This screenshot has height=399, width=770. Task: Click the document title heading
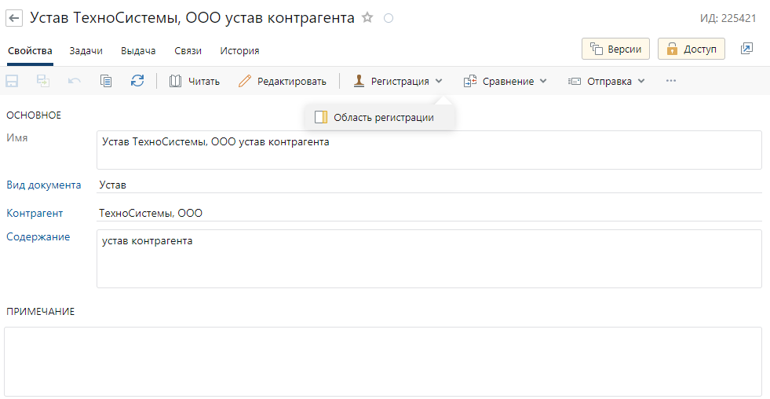coord(192,18)
